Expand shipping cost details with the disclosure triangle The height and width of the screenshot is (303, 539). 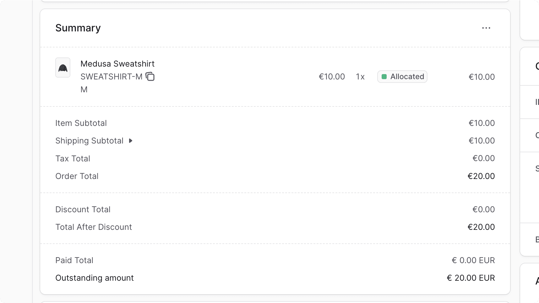click(130, 141)
